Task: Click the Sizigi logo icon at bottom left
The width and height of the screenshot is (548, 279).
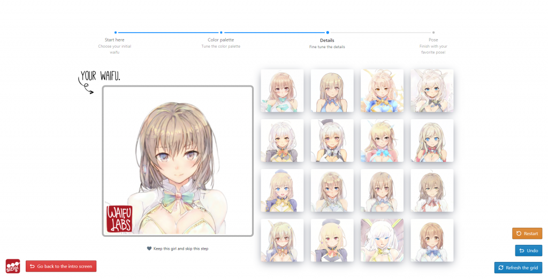Action: coord(13,266)
